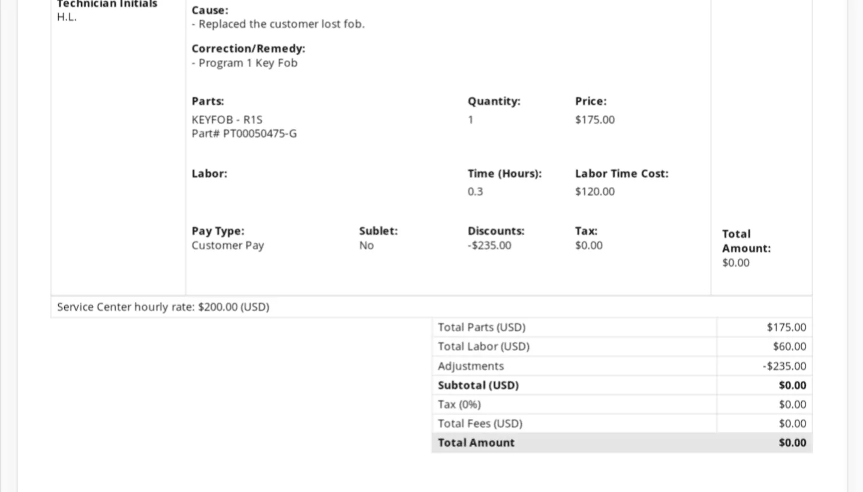
Task: Click the Labor Time Cost $120.00 value
Action: click(x=595, y=192)
